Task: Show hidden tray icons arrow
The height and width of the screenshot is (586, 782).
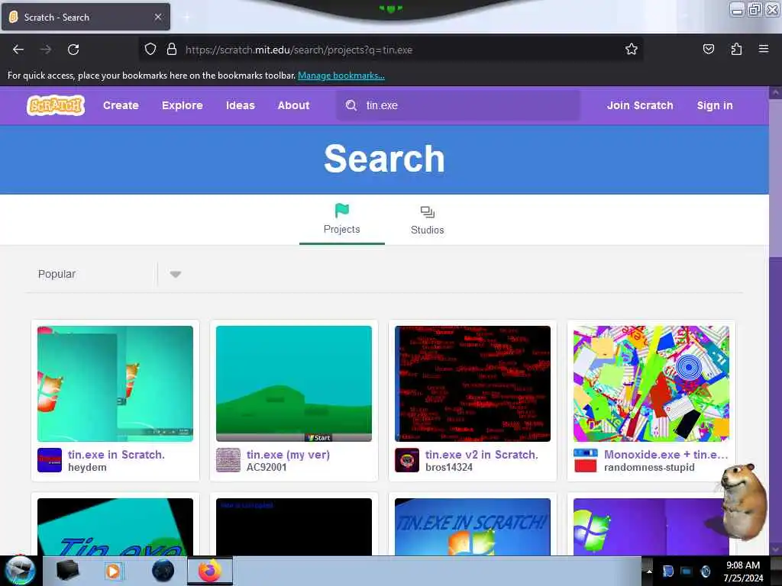Action: point(649,571)
